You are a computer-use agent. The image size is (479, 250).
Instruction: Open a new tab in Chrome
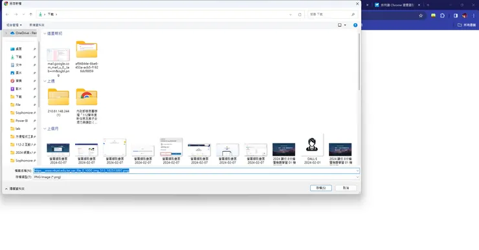point(428,5)
